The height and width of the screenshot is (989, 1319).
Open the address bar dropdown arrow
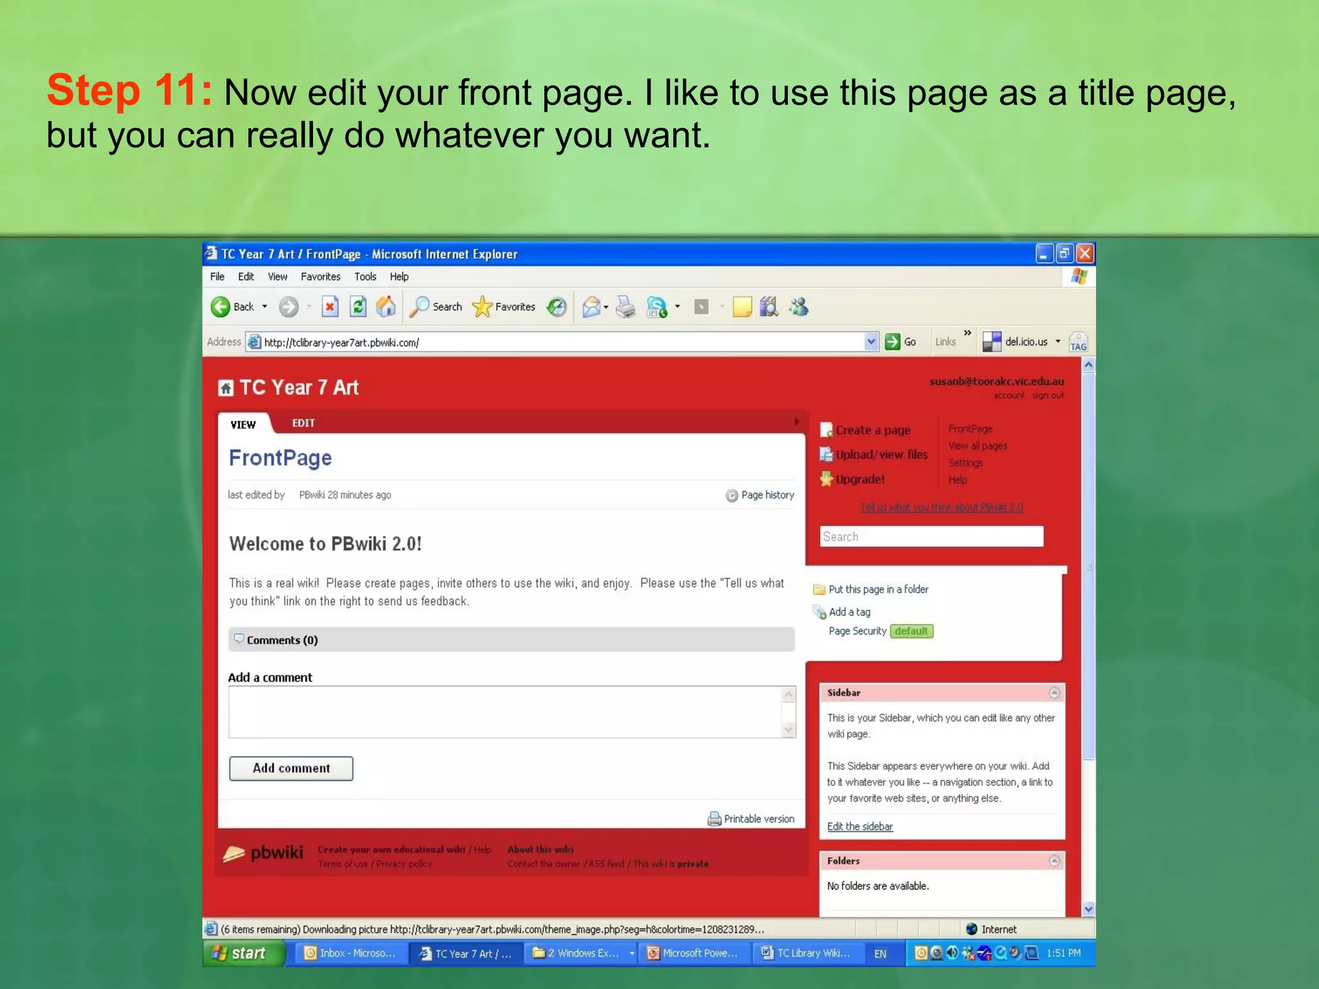pos(871,342)
